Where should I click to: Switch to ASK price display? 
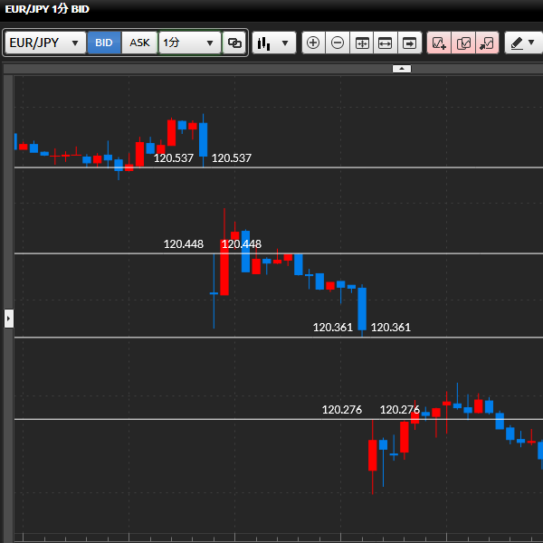point(139,43)
